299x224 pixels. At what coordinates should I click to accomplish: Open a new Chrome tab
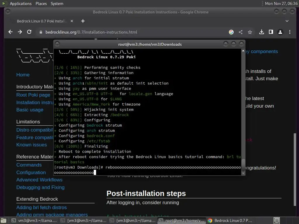click(83, 21)
